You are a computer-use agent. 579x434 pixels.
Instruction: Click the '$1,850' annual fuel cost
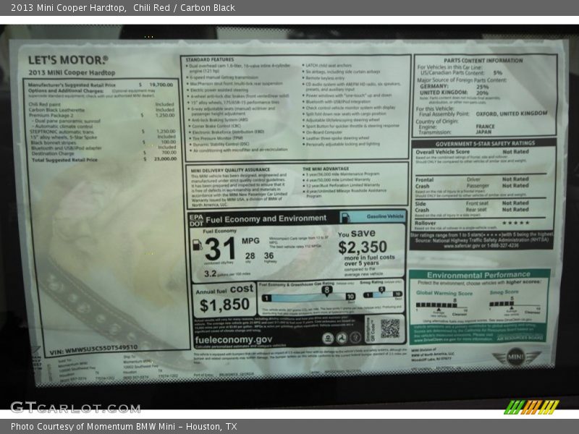coord(224,305)
